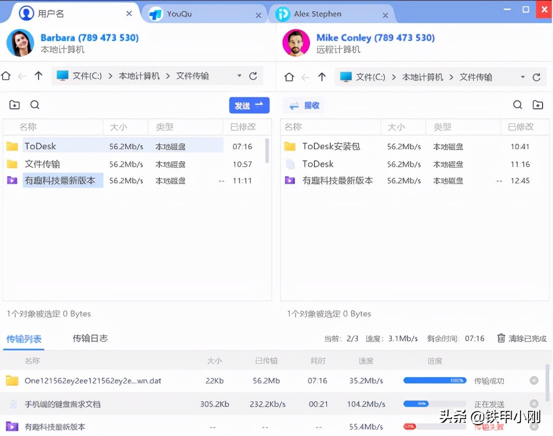
Task: Switch to the 传输日志 tab
Action: tap(89, 338)
